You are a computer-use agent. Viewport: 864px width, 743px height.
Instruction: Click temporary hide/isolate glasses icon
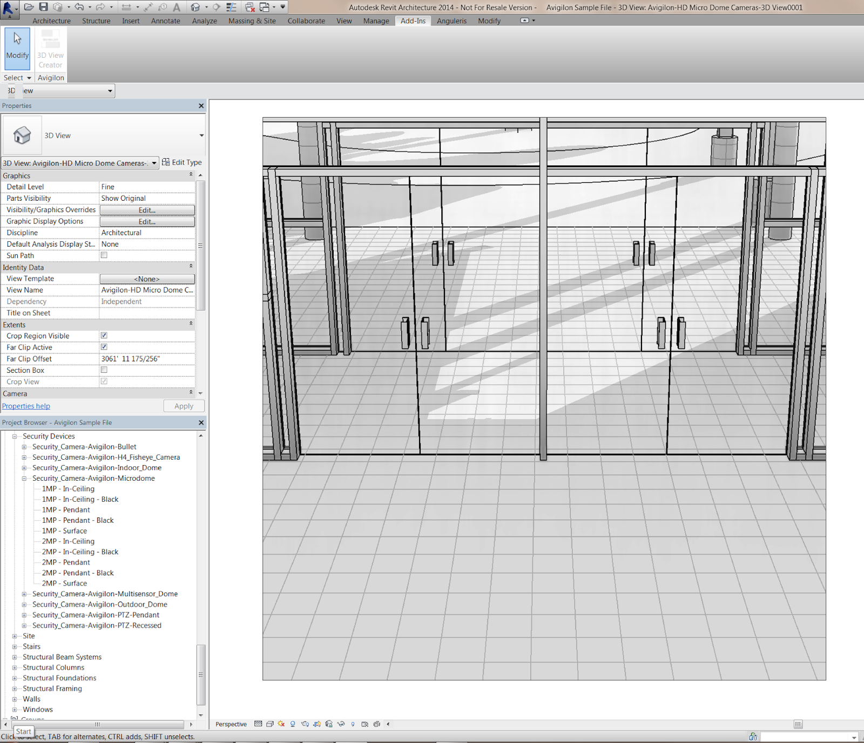341,724
